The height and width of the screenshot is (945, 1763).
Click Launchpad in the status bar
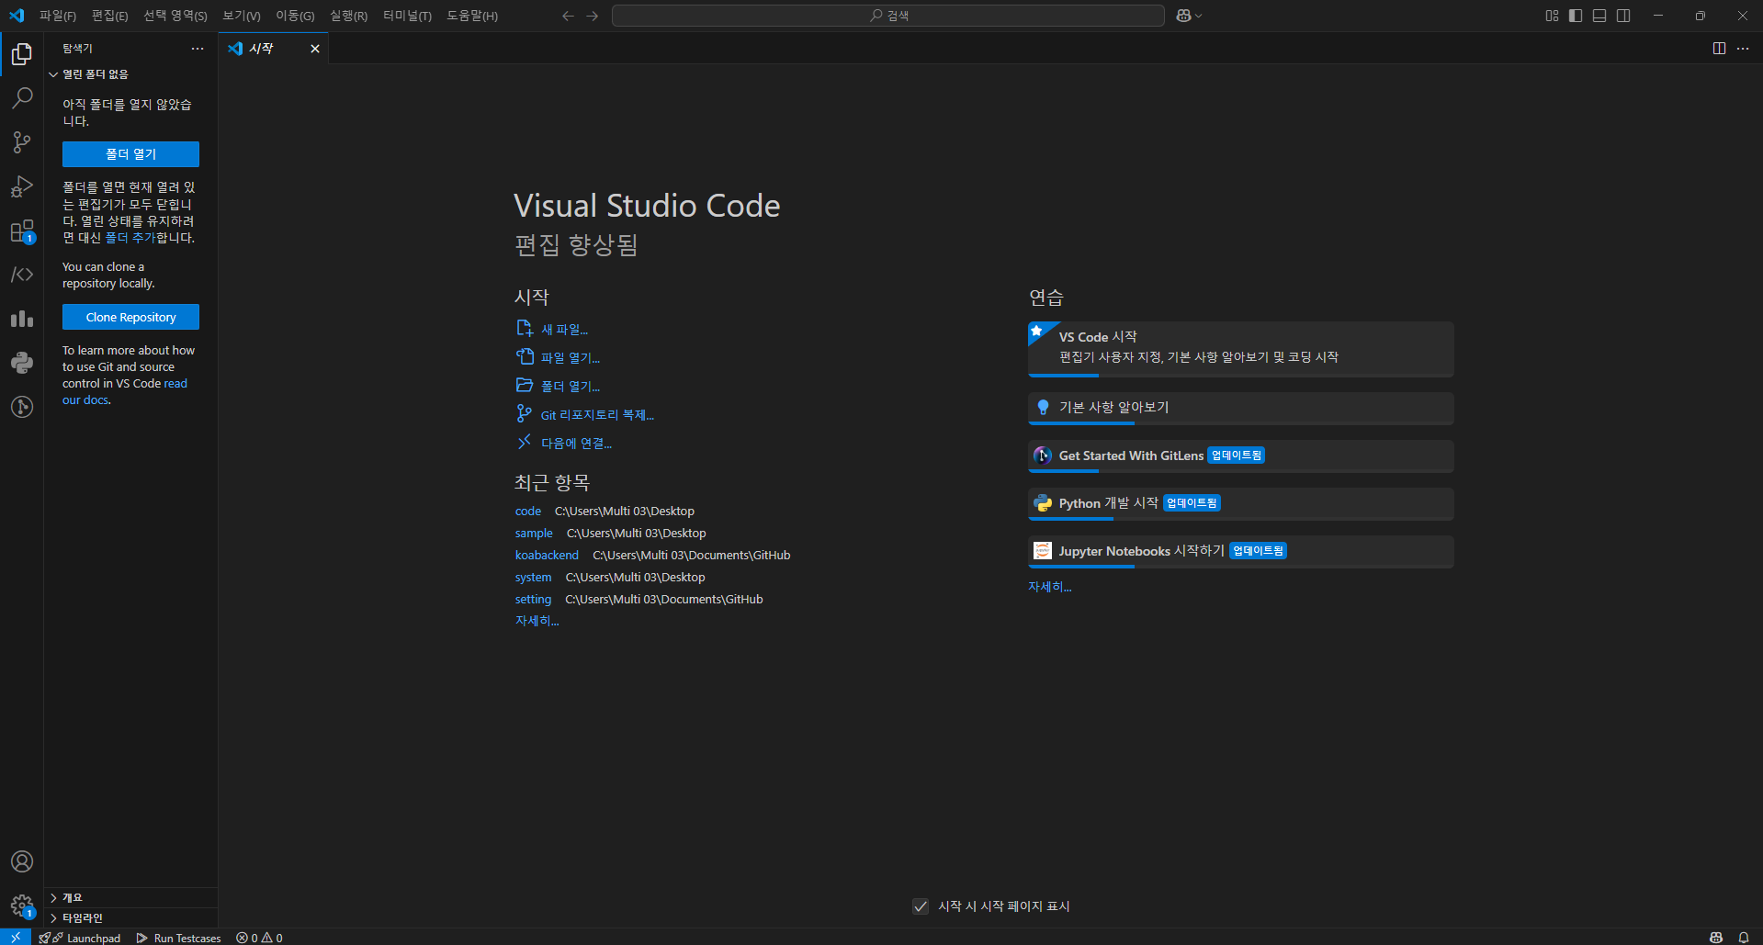[80, 938]
